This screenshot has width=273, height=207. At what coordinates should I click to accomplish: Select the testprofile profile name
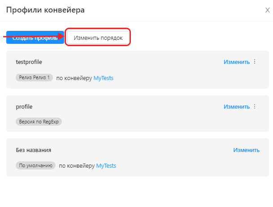pos(29,62)
